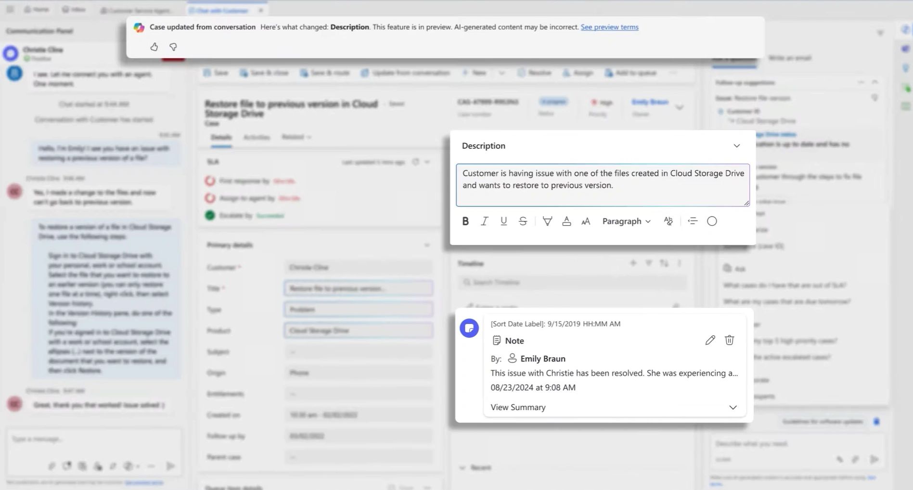This screenshot has width=913, height=490.
Task: Expand the View Summary section of the note
Action: click(x=733, y=407)
